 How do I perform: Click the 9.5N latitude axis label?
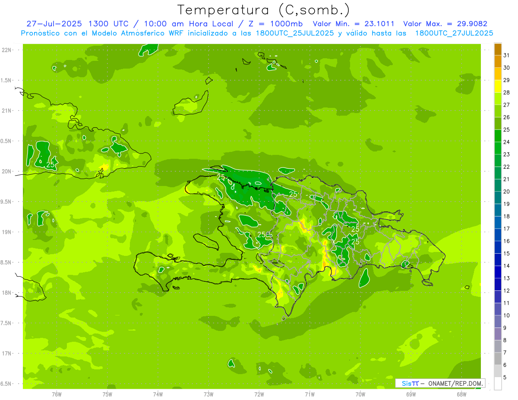pos(6,202)
